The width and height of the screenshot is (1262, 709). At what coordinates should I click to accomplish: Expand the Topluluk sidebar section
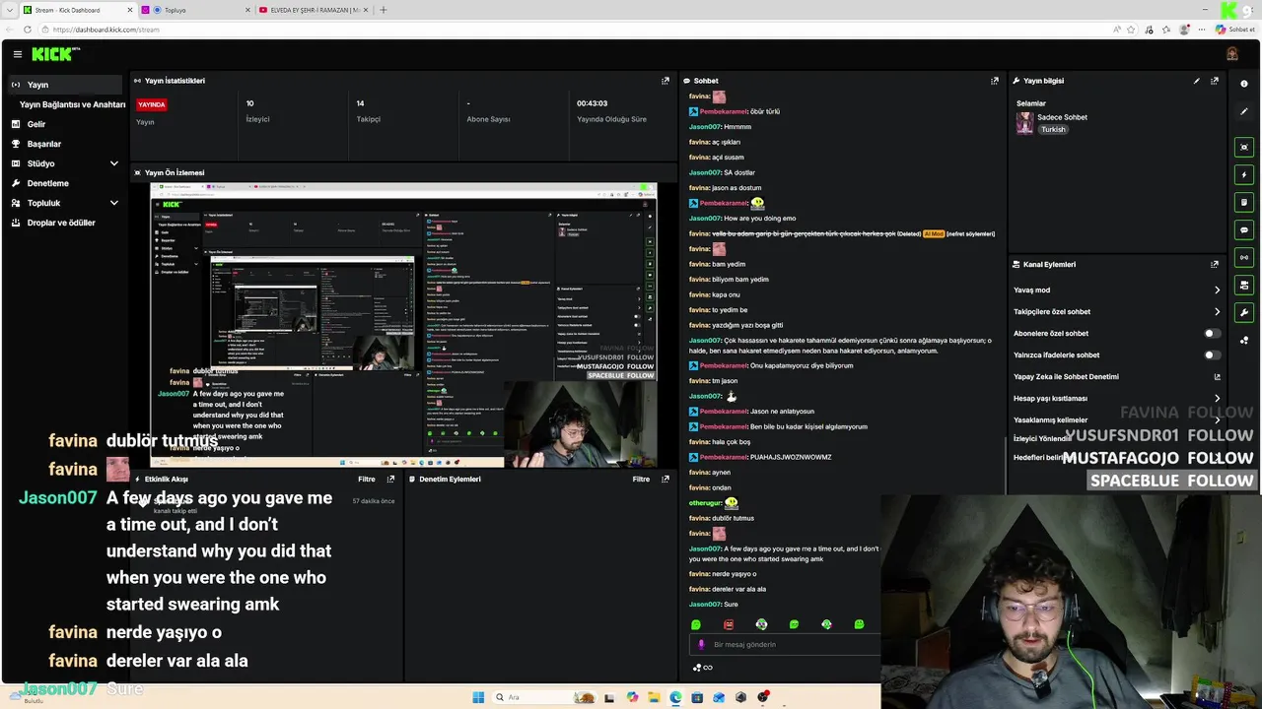114,203
